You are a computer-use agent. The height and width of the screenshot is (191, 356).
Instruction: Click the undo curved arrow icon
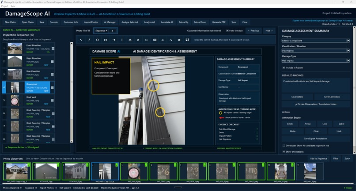[x=163, y=40]
